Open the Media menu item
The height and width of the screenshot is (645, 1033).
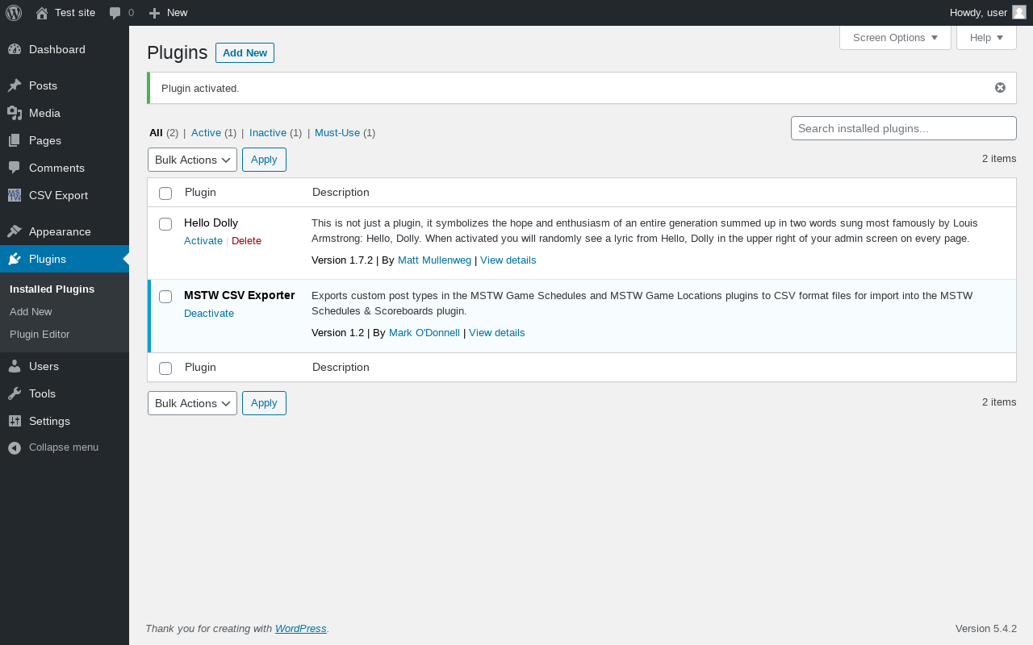click(x=65, y=113)
